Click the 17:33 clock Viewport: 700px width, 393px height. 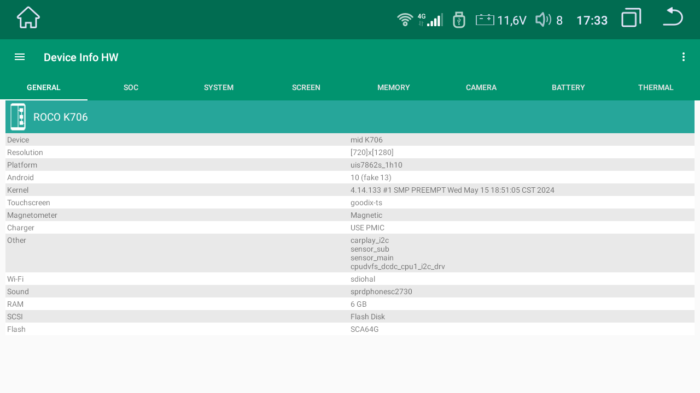pos(592,21)
